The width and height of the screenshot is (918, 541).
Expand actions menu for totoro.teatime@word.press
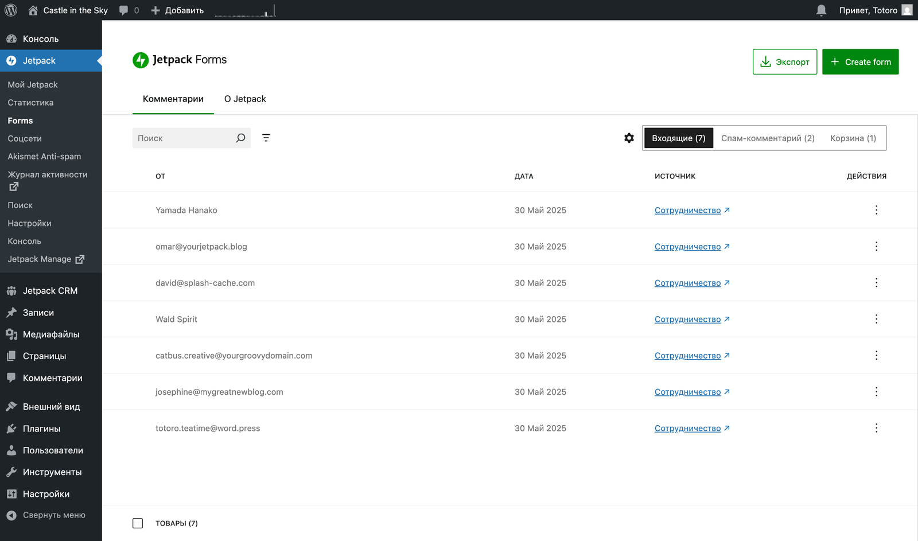(876, 428)
